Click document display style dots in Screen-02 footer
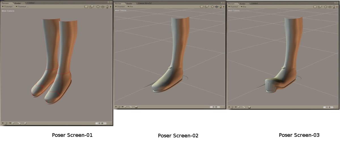Viewport: 340px width, 145px height. (x=215, y=107)
